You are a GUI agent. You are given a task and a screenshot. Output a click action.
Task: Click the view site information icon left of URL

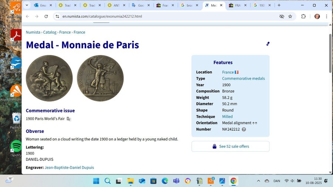pos(57,16)
